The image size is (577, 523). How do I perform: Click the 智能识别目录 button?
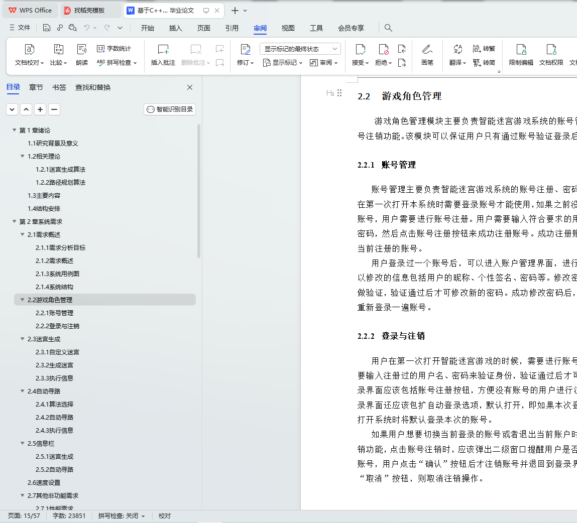click(170, 109)
